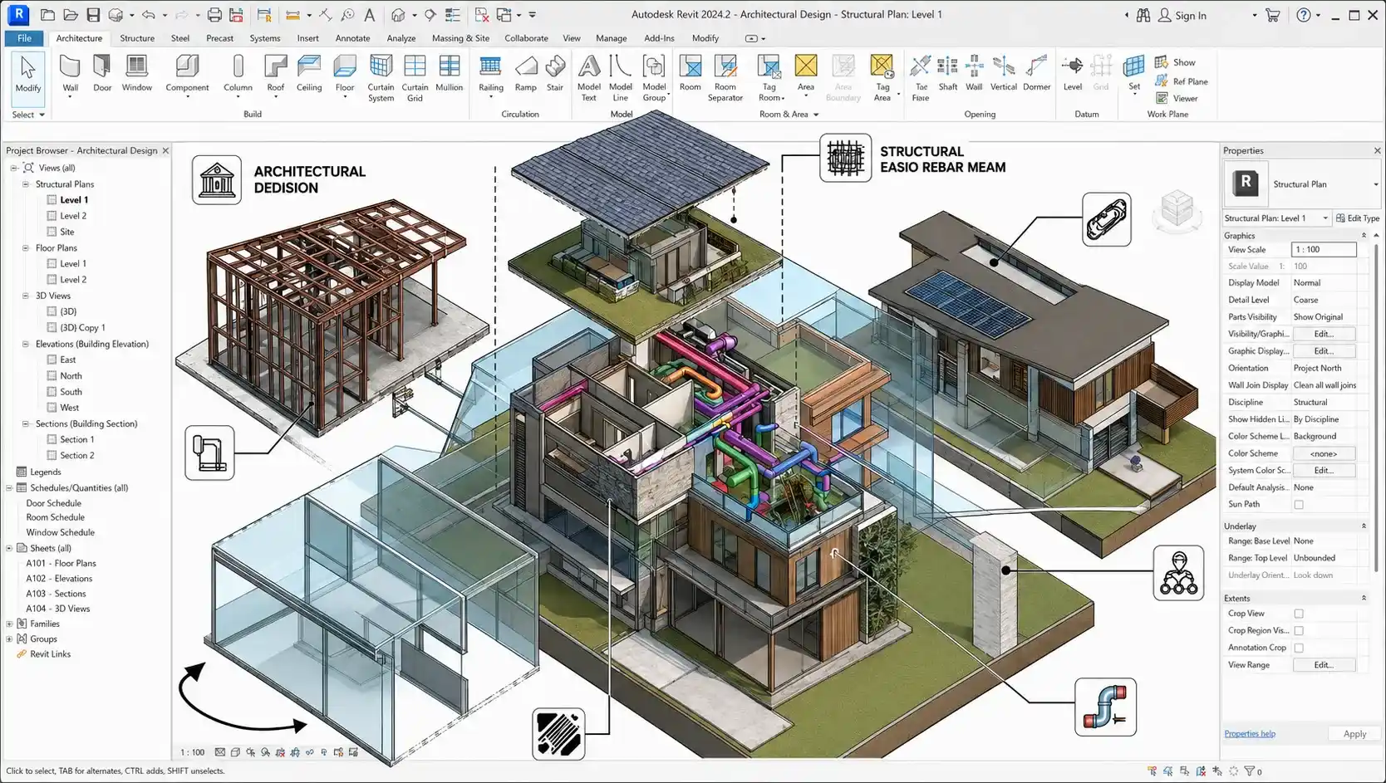The width and height of the screenshot is (1386, 783).
Task: Click the Properties panel vertical scrollbar
Action: point(1375,407)
